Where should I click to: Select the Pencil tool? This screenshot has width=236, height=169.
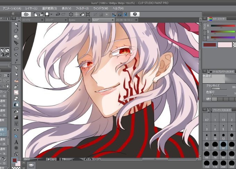pos(16,74)
